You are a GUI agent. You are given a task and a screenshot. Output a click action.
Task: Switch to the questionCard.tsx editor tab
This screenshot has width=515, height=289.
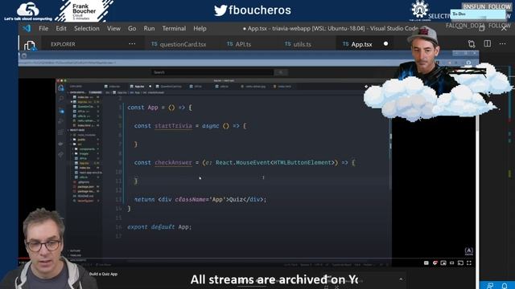pyautogui.click(x=179, y=44)
